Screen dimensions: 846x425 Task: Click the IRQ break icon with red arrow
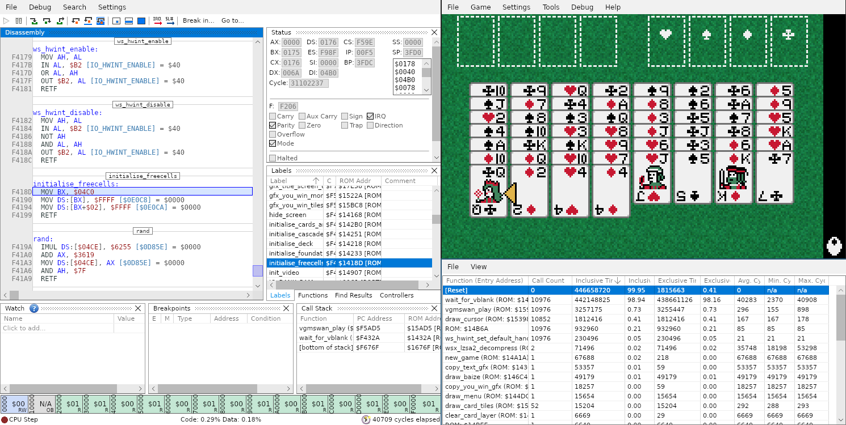tap(157, 21)
